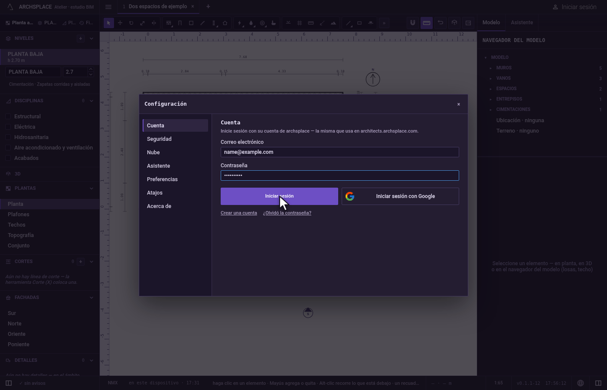Expand the ESPACIOS node in model navigator
Screen dimensions: 607x390
coord(491,89)
